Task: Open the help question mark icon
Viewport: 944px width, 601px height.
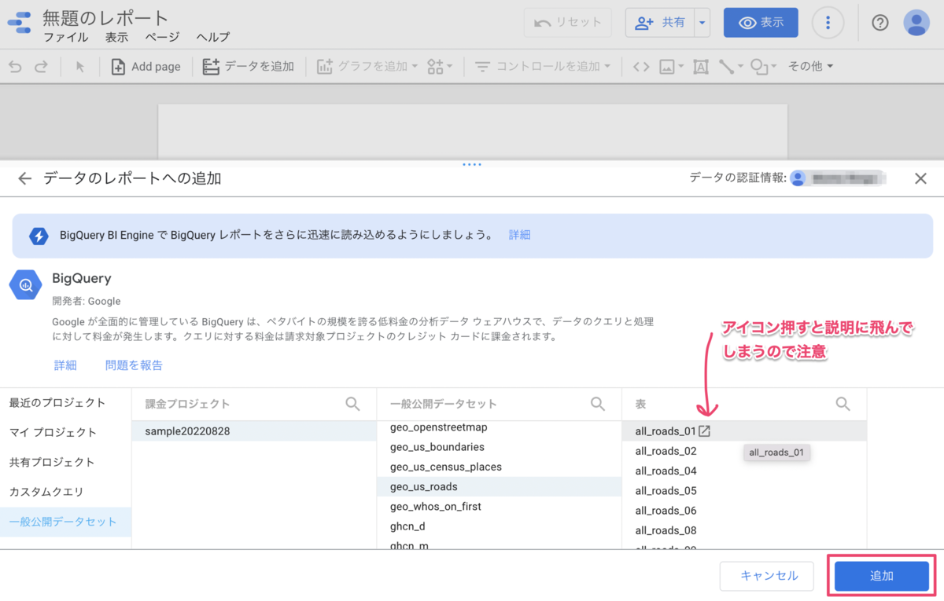Action: (x=880, y=23)
